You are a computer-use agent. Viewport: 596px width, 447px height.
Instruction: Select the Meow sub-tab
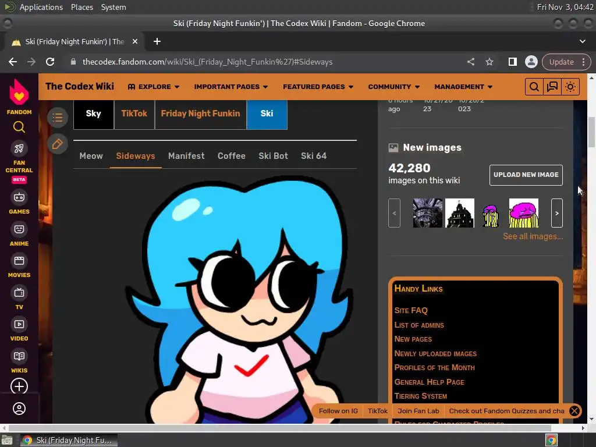tap(91, 156)
